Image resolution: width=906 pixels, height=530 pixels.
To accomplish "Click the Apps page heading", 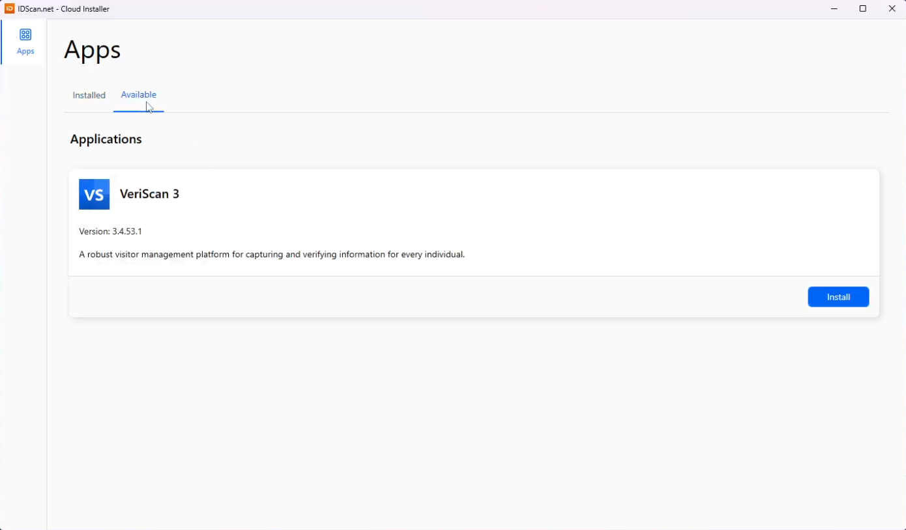I will pyautogui.click(x=93, y=50).
